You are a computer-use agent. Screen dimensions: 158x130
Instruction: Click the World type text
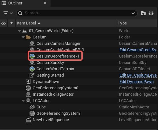(124, 31)
